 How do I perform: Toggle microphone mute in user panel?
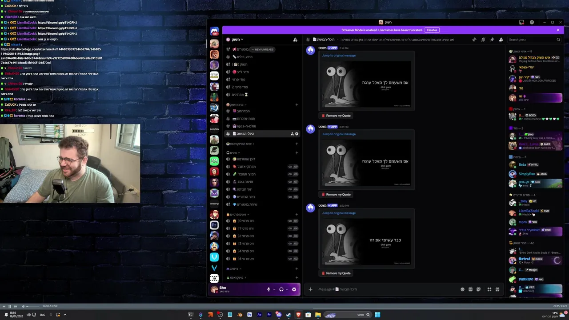(x=268, y=289)
